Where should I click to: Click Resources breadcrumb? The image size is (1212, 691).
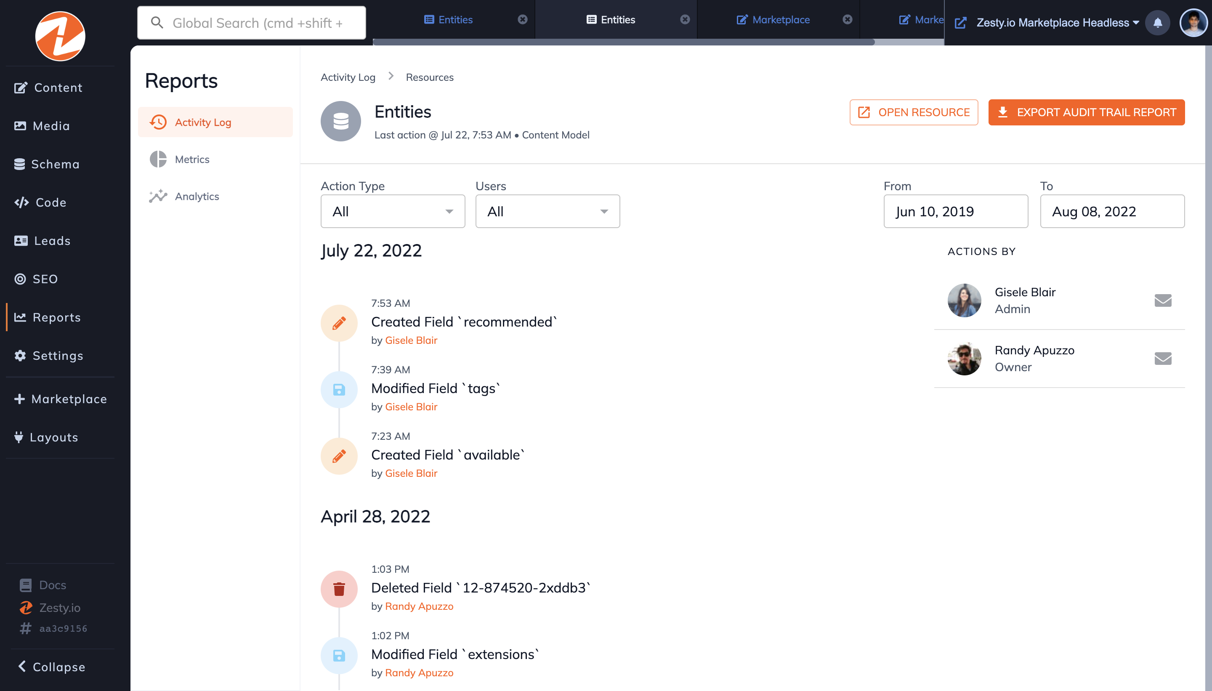pyautogui.click(x=430, y=77)
